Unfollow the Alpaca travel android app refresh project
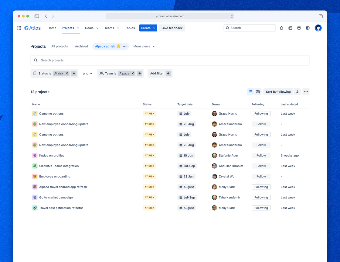This screenshot has width=340, height=262. coord(261,187)
